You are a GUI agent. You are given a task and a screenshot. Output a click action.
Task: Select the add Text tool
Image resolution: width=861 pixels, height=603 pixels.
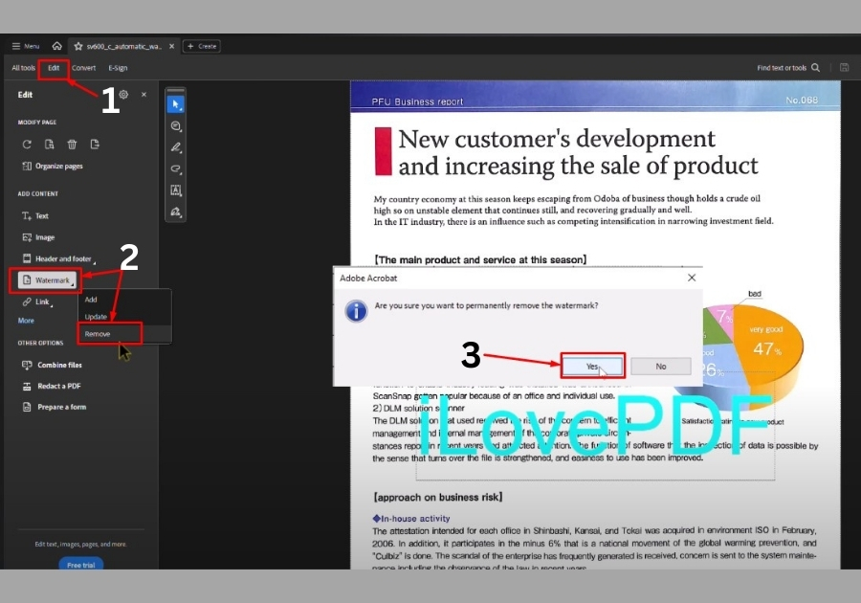tap(35, 215)
